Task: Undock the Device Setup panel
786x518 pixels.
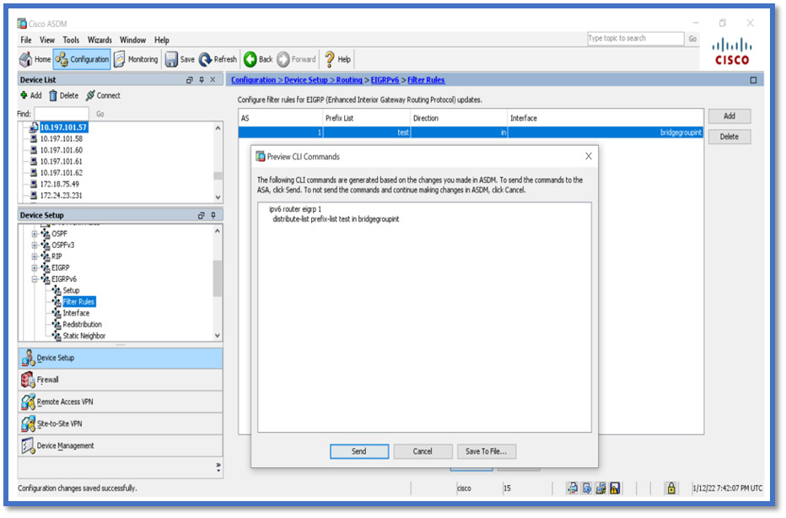Action: pos(201,215)
